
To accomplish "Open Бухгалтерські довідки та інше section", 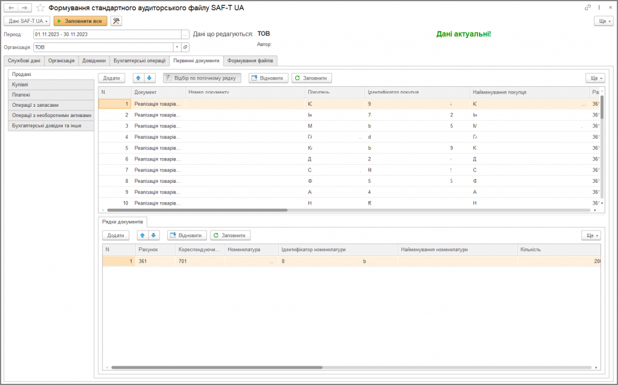I will pos(51,126).
